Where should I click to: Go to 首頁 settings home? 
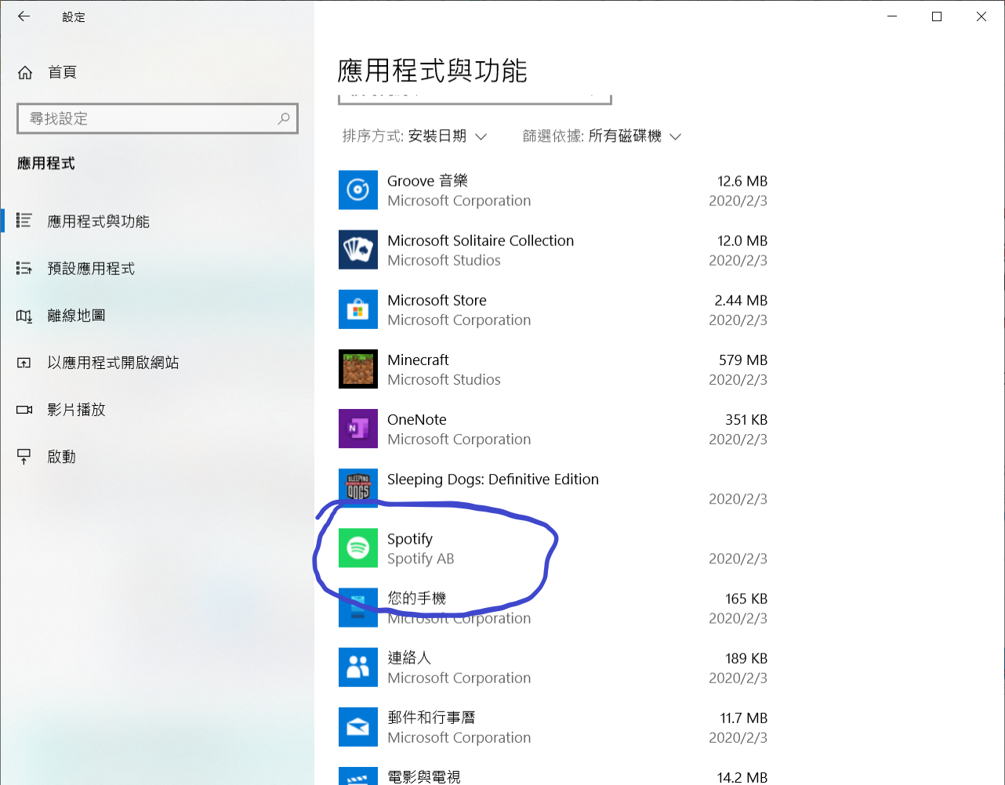63,72
